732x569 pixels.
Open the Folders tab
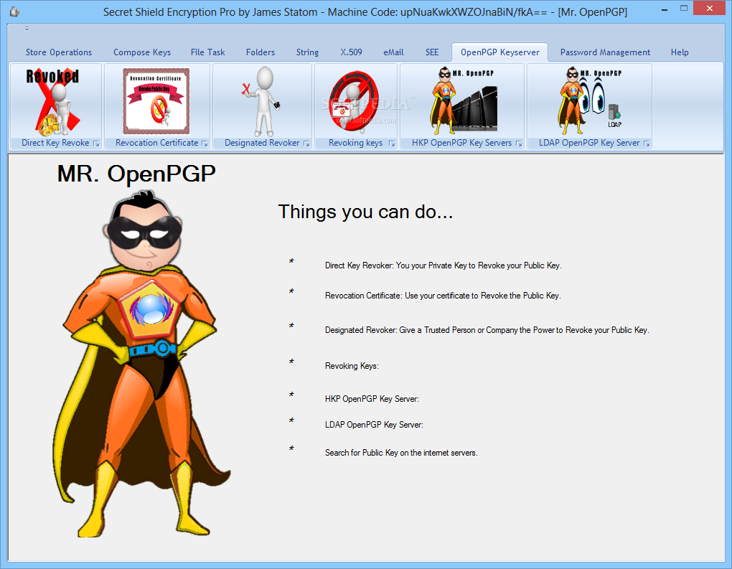tap(261, 52)
